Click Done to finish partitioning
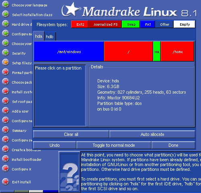This screenshot has height=193, width=201. coord(173,145)
